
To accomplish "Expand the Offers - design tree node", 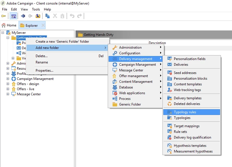I will click(8, 84).
